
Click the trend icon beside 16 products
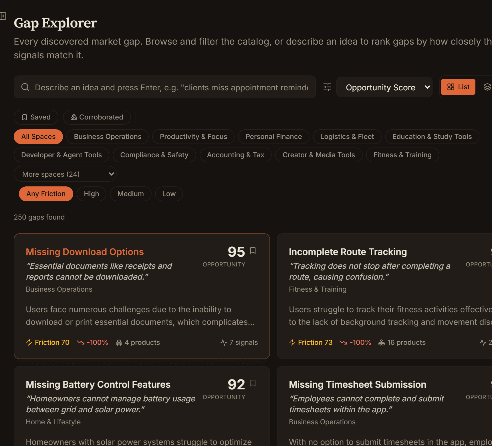click(343, 343)
